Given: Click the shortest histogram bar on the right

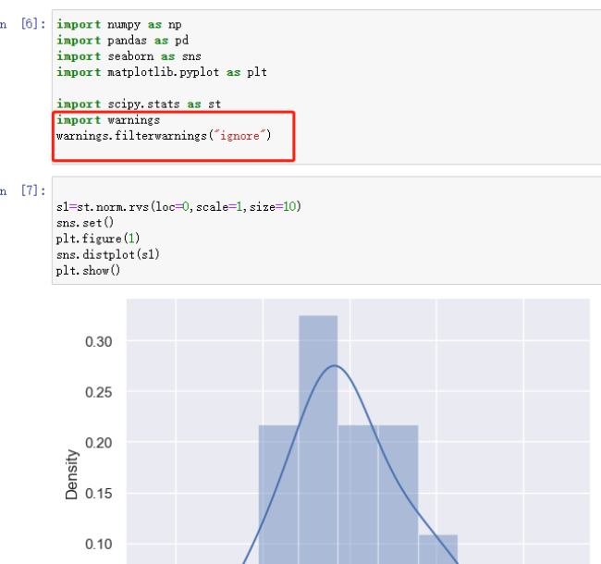Looking at the screenshot, I should [438, 547].
